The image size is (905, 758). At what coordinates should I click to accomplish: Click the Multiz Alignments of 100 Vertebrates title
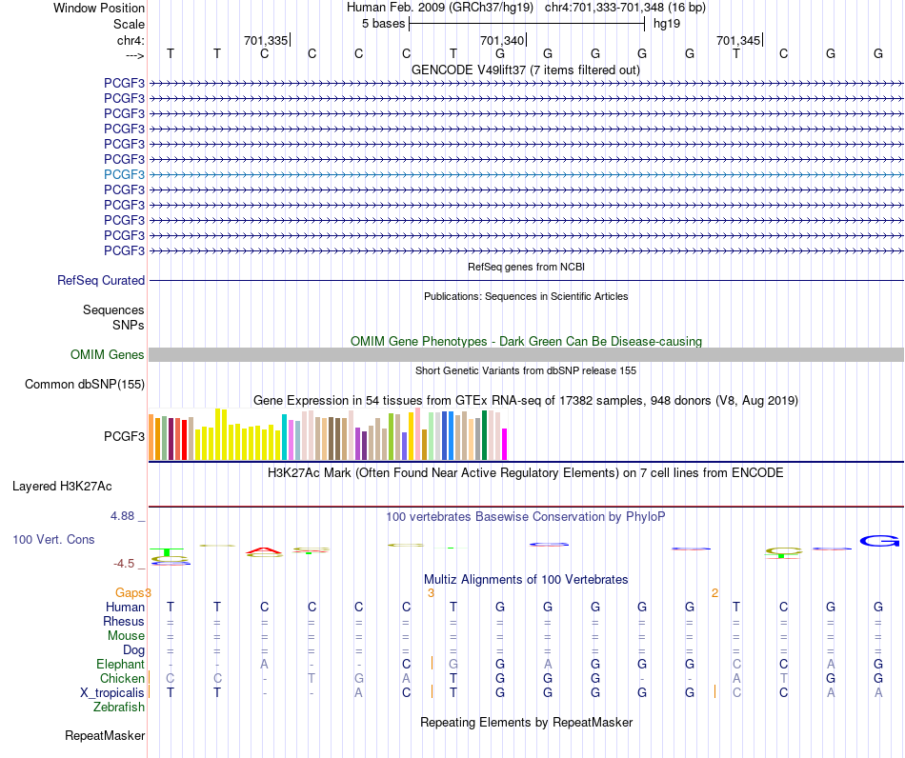pyautogui.click(x=526, y=580)
